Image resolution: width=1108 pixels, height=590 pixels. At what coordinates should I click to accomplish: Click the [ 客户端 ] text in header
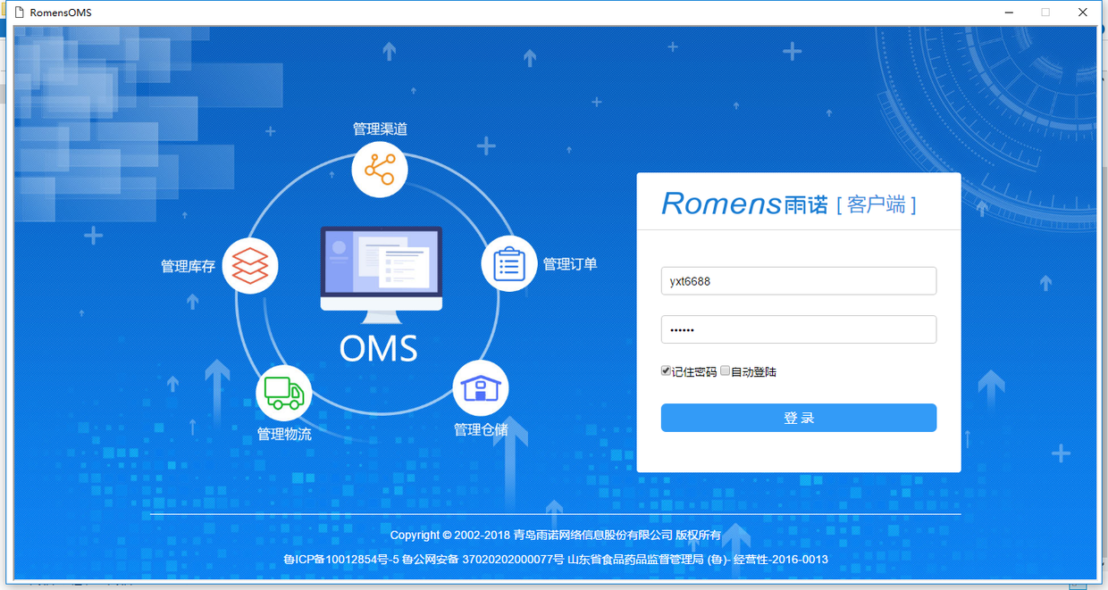[877, 204]
